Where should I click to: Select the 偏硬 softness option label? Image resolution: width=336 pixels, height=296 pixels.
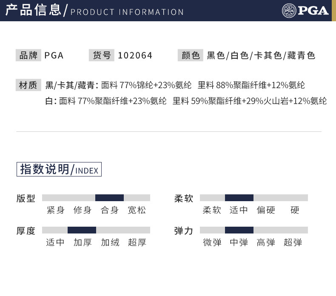pyautogui.click(x=266, y=210)
